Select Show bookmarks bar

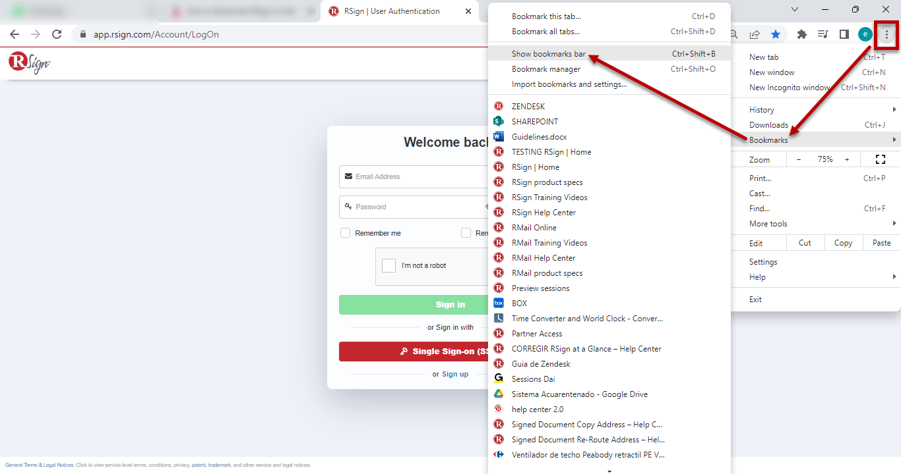548,54
